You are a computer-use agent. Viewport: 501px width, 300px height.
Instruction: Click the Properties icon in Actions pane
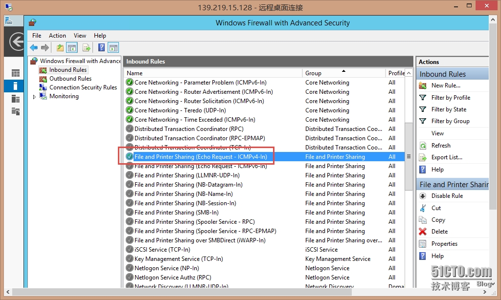(x=423, y=244)
